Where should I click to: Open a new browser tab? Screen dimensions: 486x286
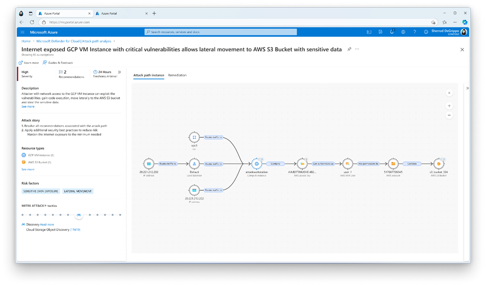pyautogui.click(x=154, y=13)
